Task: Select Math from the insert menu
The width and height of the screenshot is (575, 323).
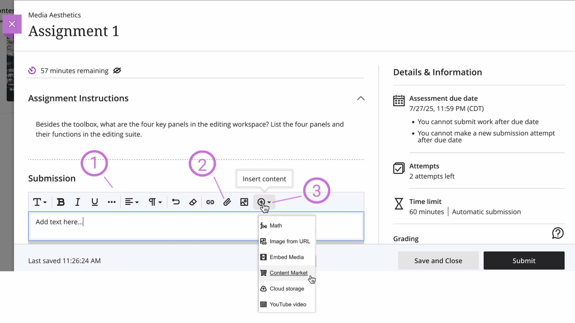Action: 276,225
